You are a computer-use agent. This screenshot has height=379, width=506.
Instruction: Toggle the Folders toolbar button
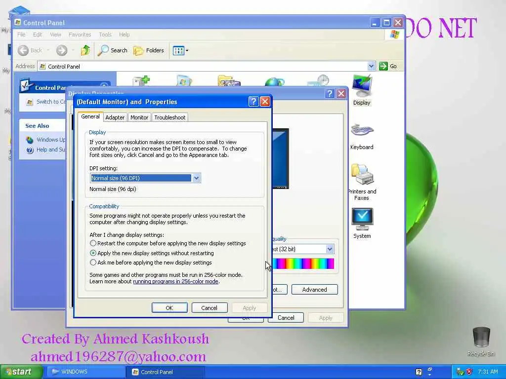pyautogui.click(x=149, y=50)
